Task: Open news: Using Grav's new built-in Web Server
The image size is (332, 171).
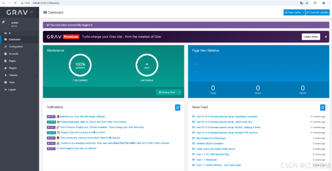Action: coord(216,149)
